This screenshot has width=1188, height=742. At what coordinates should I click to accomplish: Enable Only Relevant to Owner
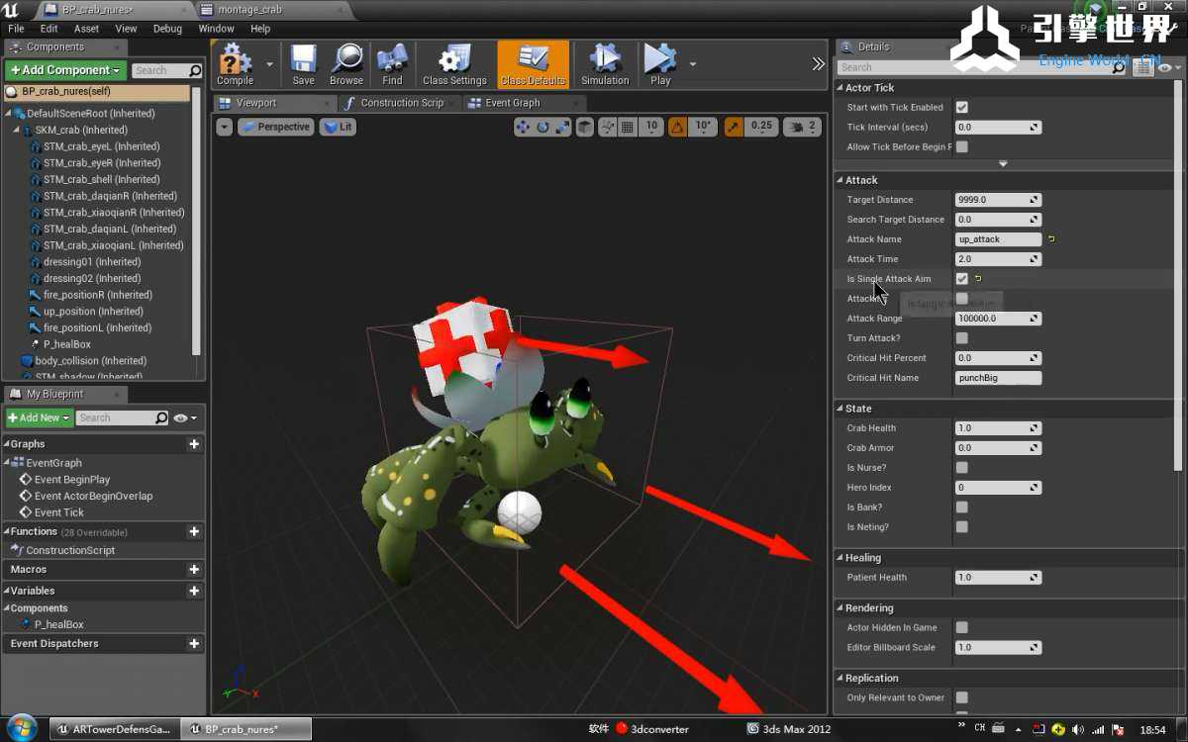click(x=961, y=697)
